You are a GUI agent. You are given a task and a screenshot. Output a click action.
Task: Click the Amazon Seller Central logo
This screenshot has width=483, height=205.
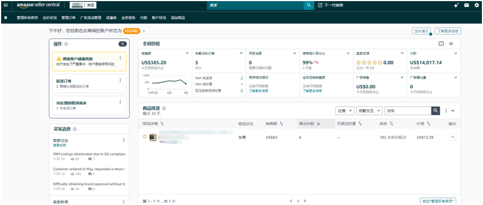(38, 5)
